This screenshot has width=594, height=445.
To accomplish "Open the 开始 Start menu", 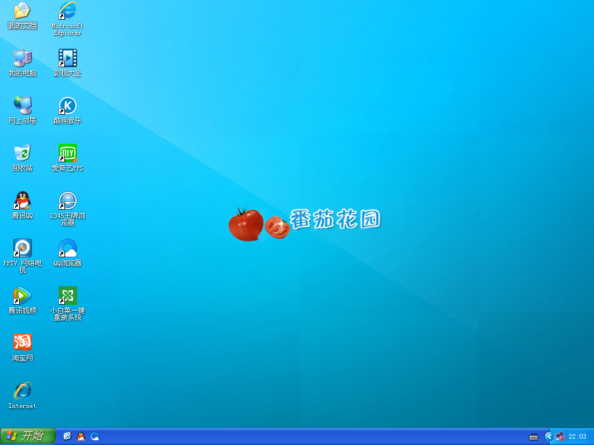I will (27, 436).
